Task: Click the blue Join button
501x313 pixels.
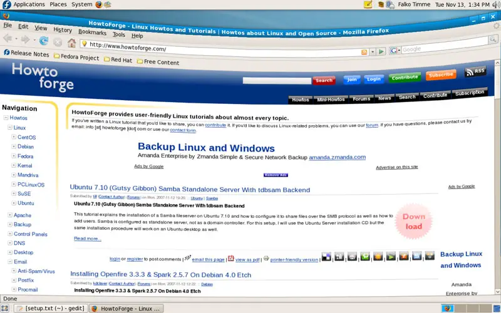Action: coord(352,80)
